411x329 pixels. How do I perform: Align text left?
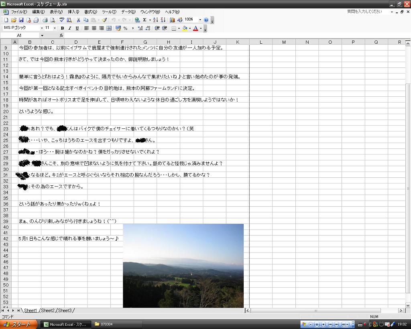coord(87,28)
